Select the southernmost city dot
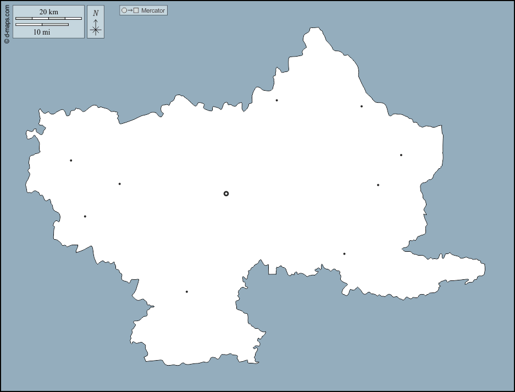The width and height of the screenshot is (515, 392). [187, 292]
